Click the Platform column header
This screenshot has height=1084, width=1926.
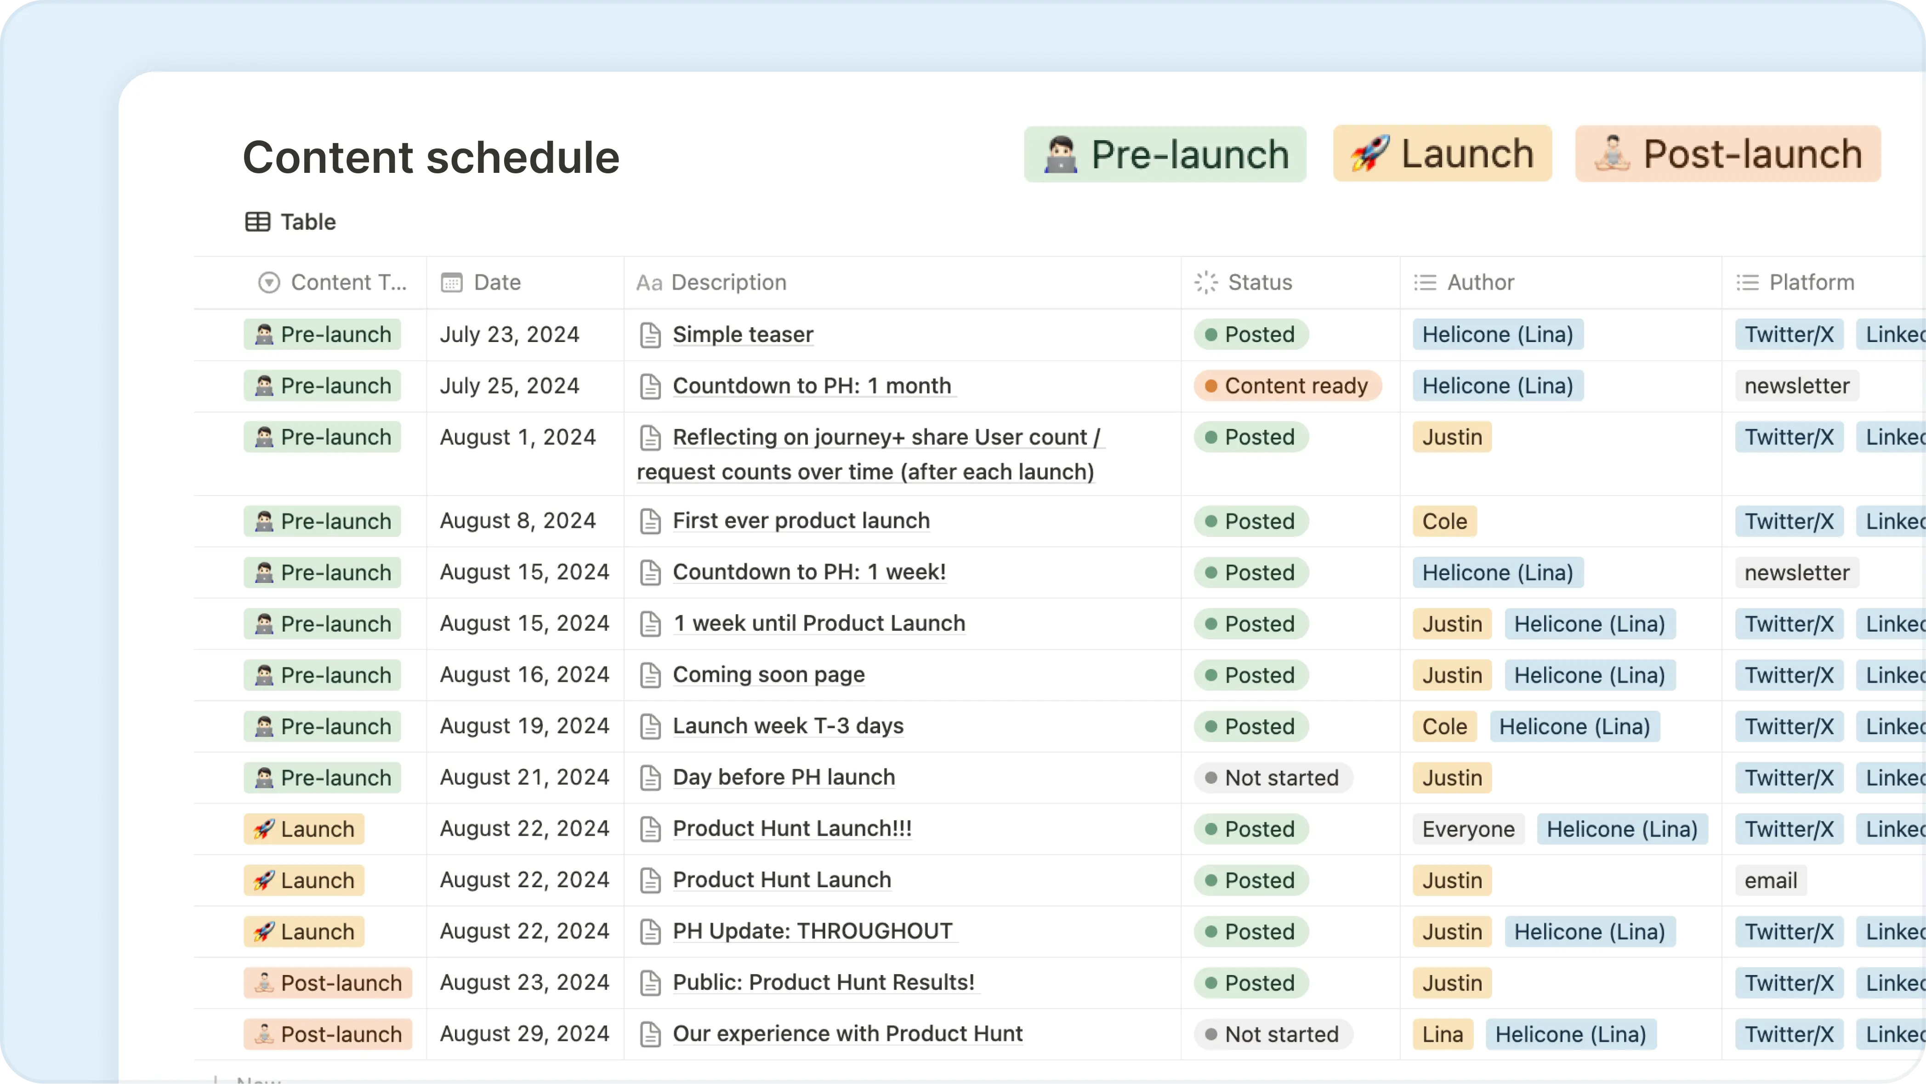1824,282
